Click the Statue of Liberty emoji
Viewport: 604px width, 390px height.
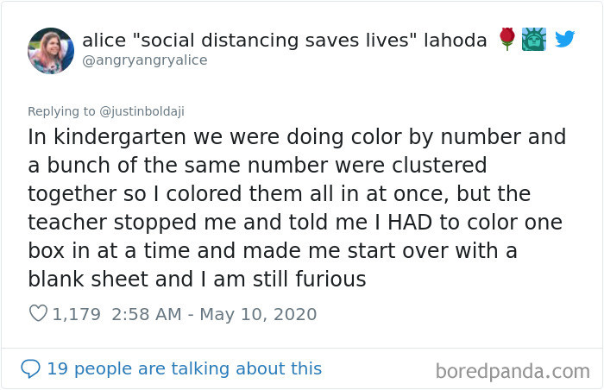(x=534, y=39)
